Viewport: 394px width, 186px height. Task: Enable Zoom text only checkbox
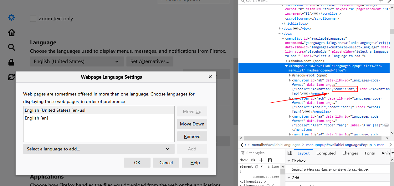coord(33,19)
